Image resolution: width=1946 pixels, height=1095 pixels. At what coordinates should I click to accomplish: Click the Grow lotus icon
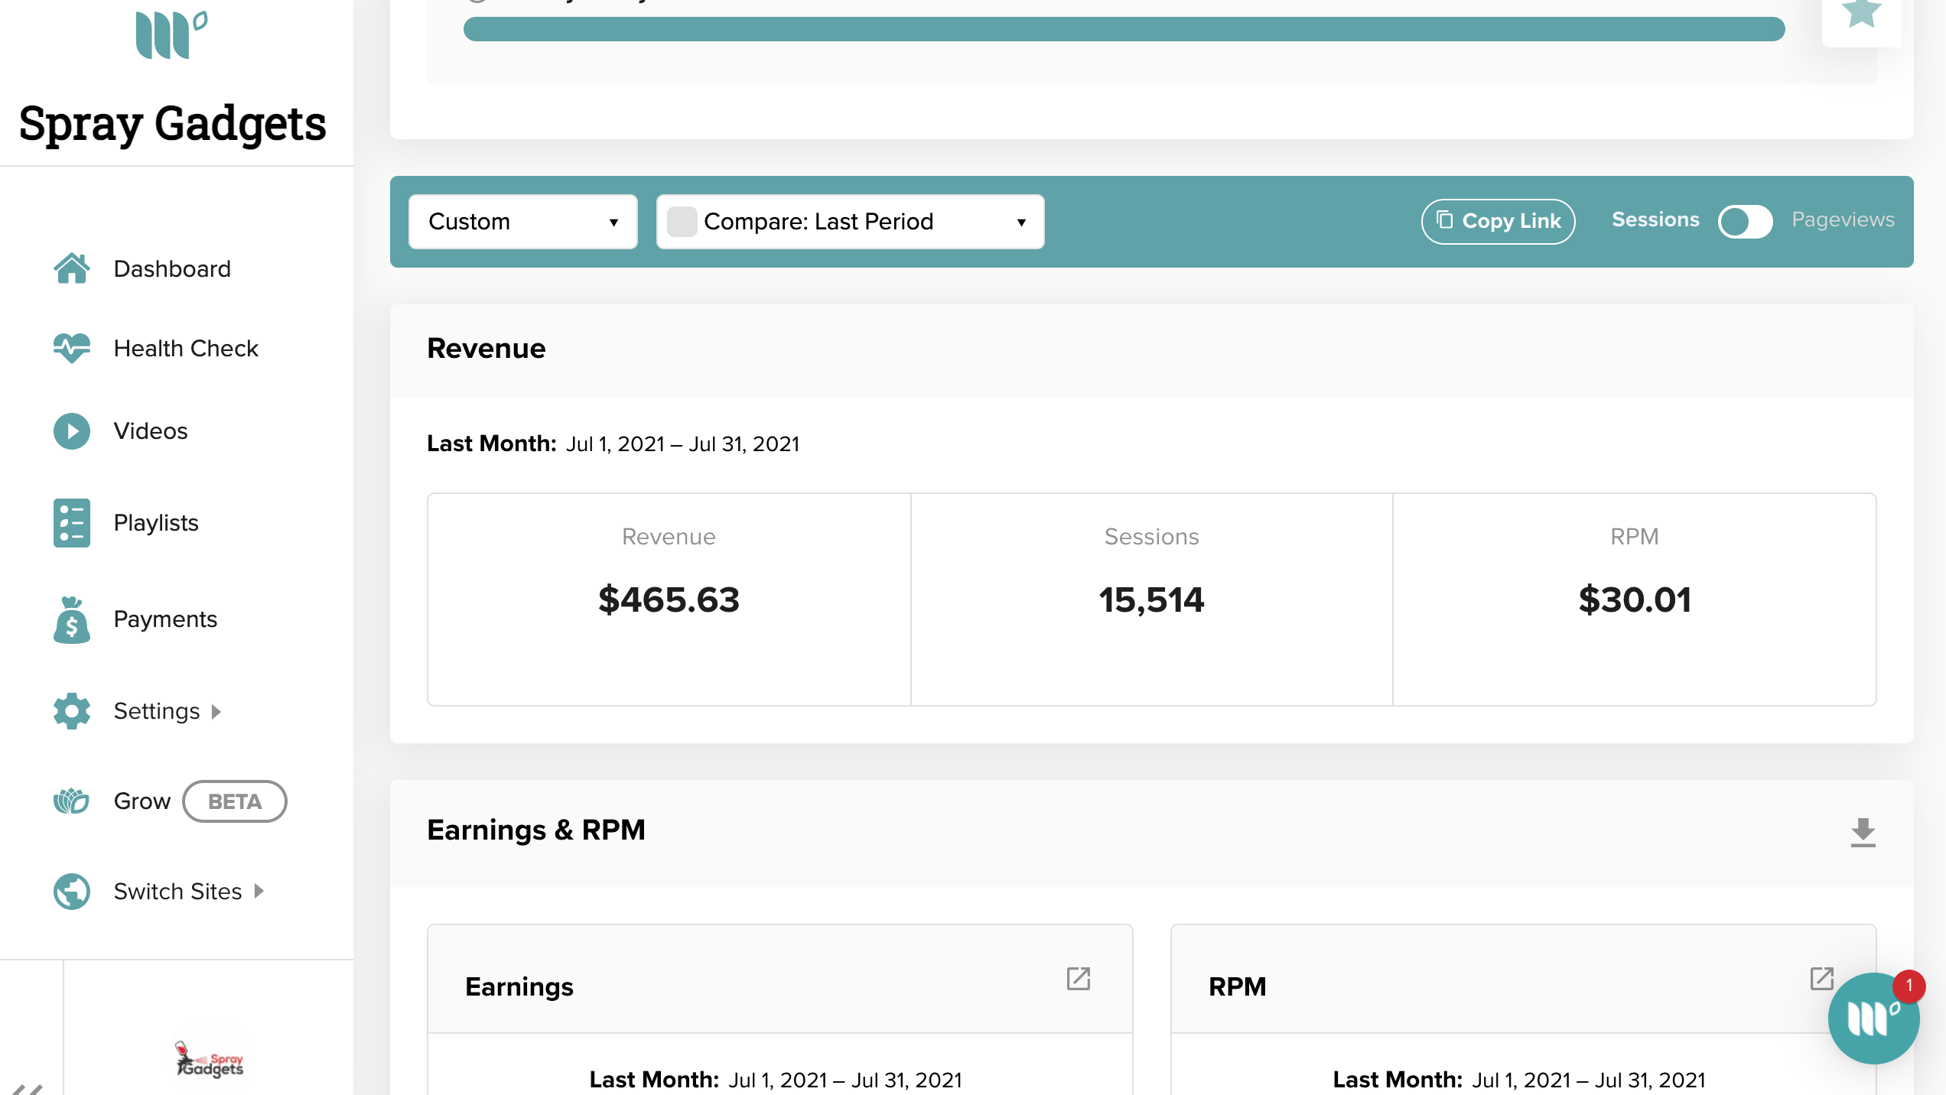click(x=72, y=801)
